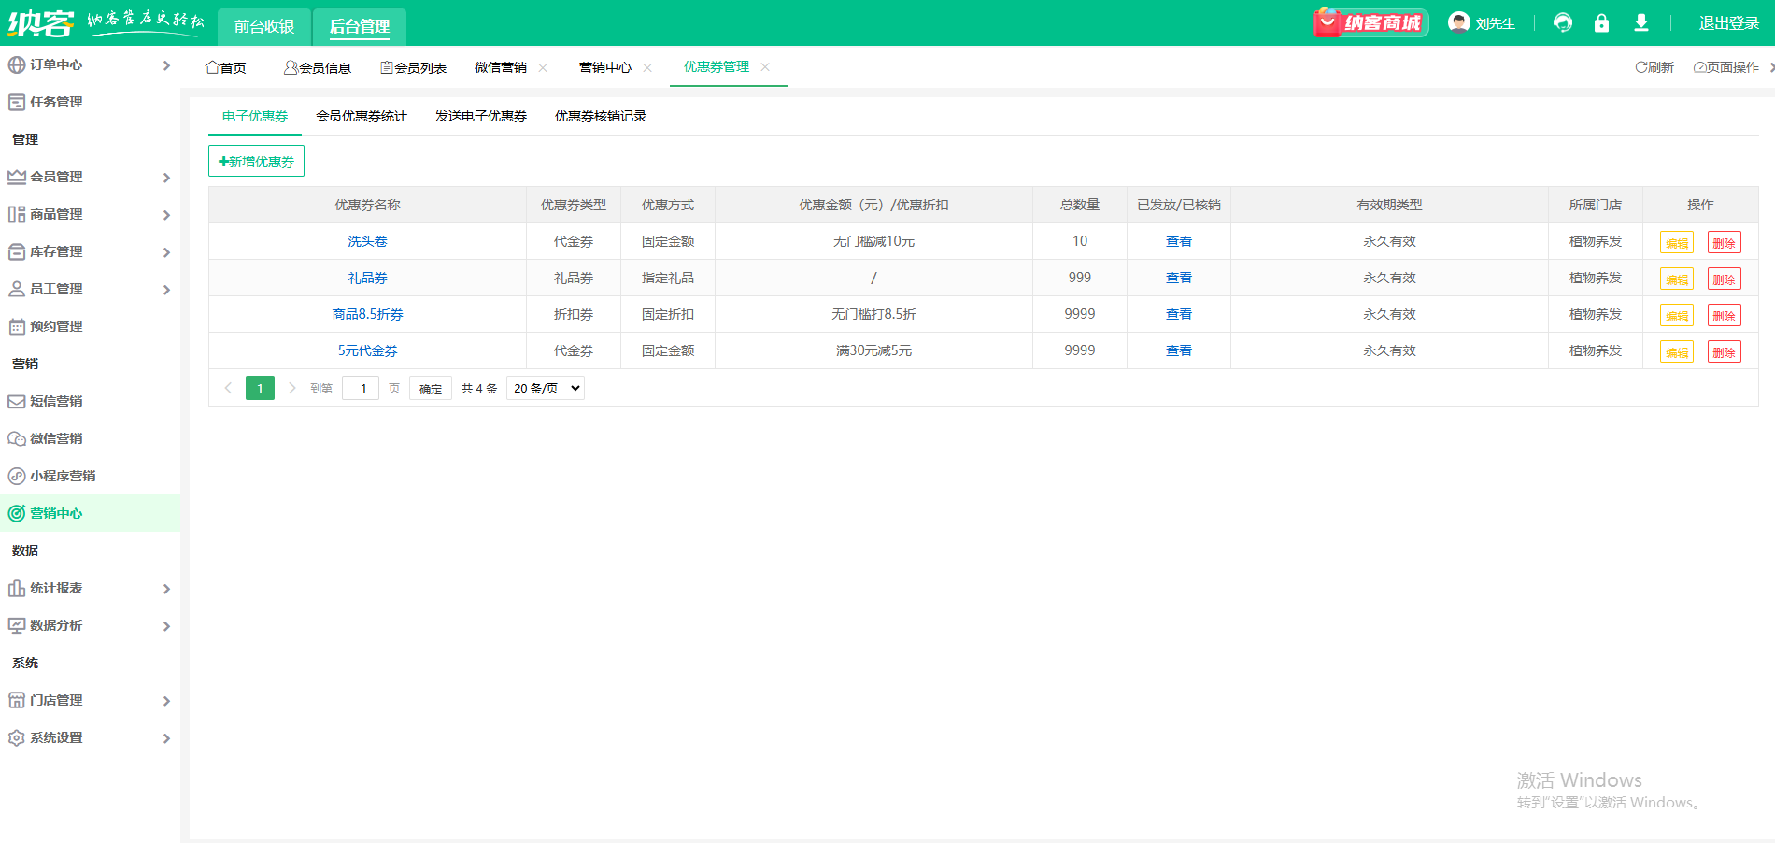Expand 会员管理 chevron arrow
This screenshot has height=843, width=1775.
166,178
